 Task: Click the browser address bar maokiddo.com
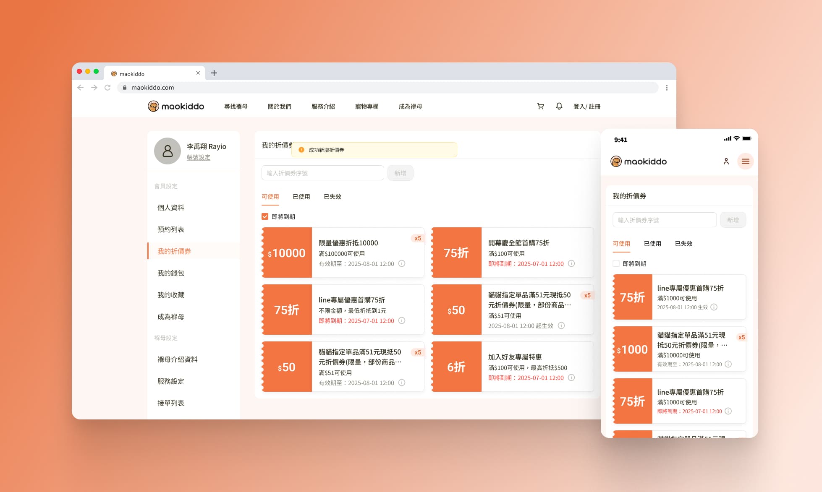coord(387,87)
